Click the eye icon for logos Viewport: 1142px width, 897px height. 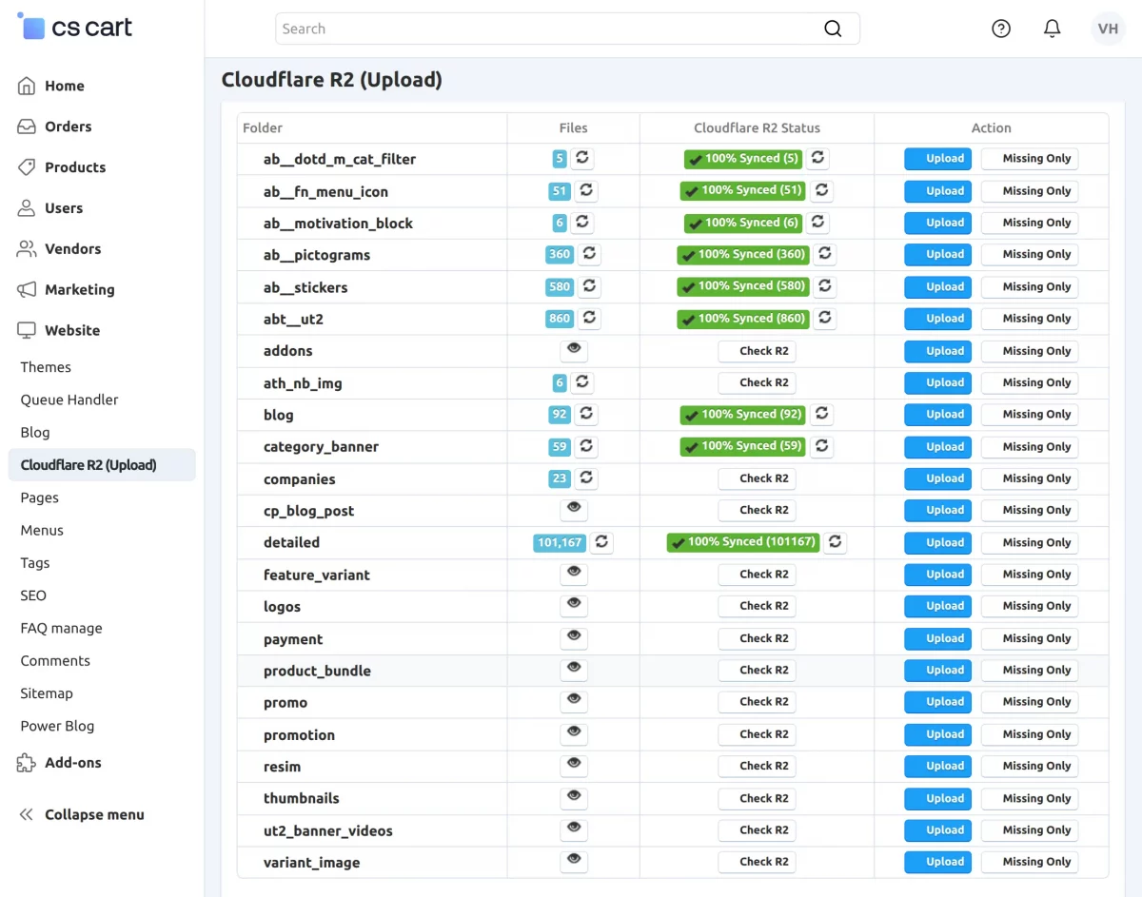point(574,605)
